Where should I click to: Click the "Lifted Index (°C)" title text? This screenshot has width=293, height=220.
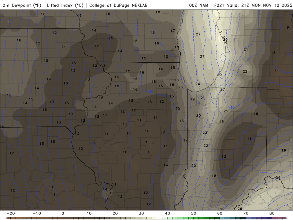65,5
